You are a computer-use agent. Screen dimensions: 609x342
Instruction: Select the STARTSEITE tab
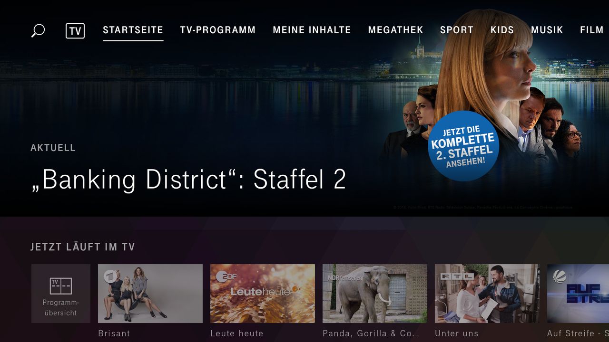[133, 30]
